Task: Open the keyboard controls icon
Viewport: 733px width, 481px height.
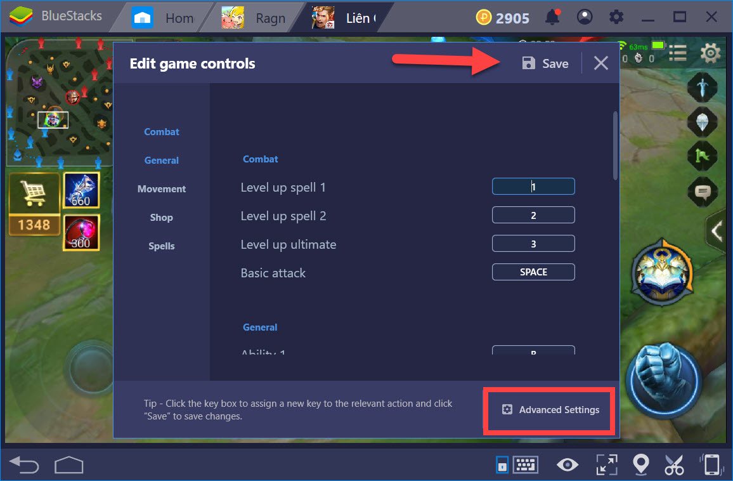Action: coord(526,465)
